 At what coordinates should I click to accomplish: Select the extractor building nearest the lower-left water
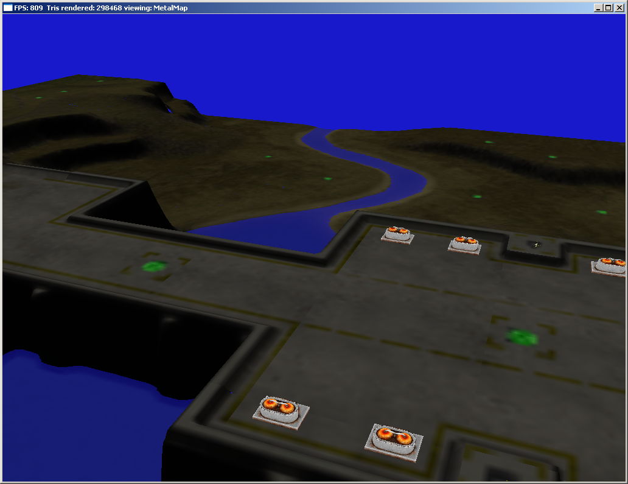(281, 412)
